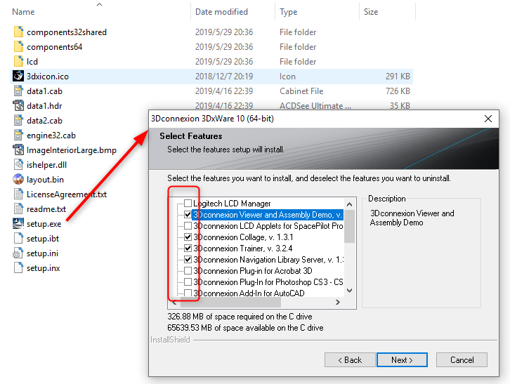This screenshot has width=510, height=384.
Task: Click the setup.inx file icon
Action: click(18, 267)
